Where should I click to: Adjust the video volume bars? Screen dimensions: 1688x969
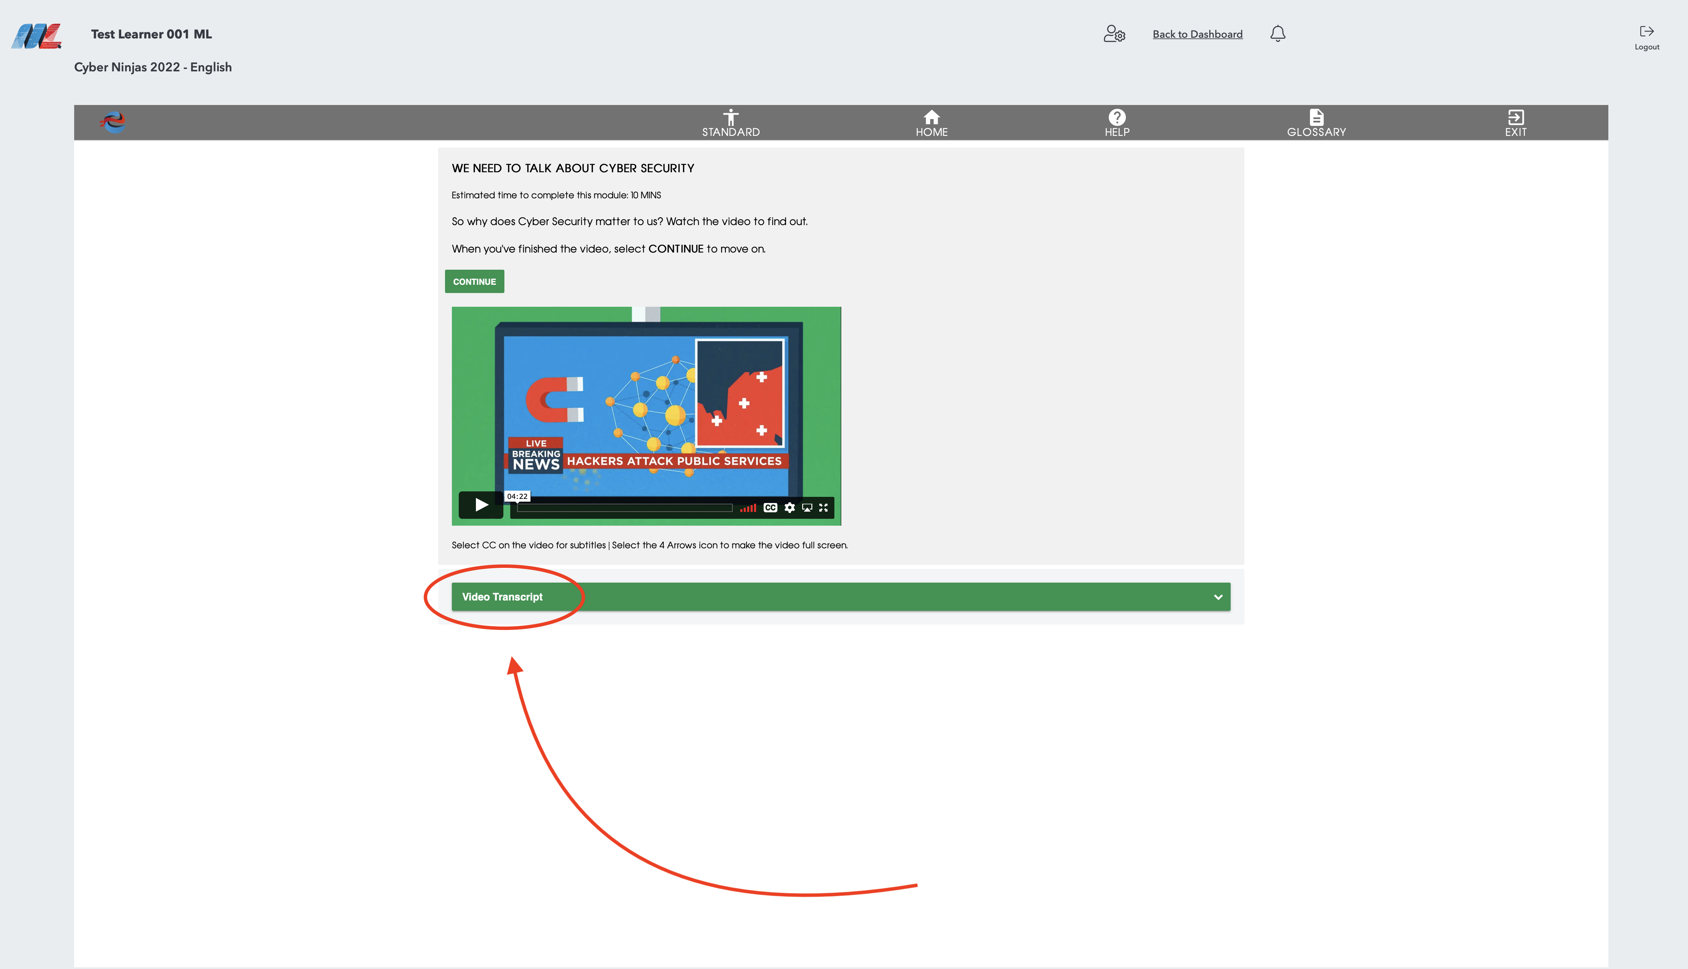(748, 508)
